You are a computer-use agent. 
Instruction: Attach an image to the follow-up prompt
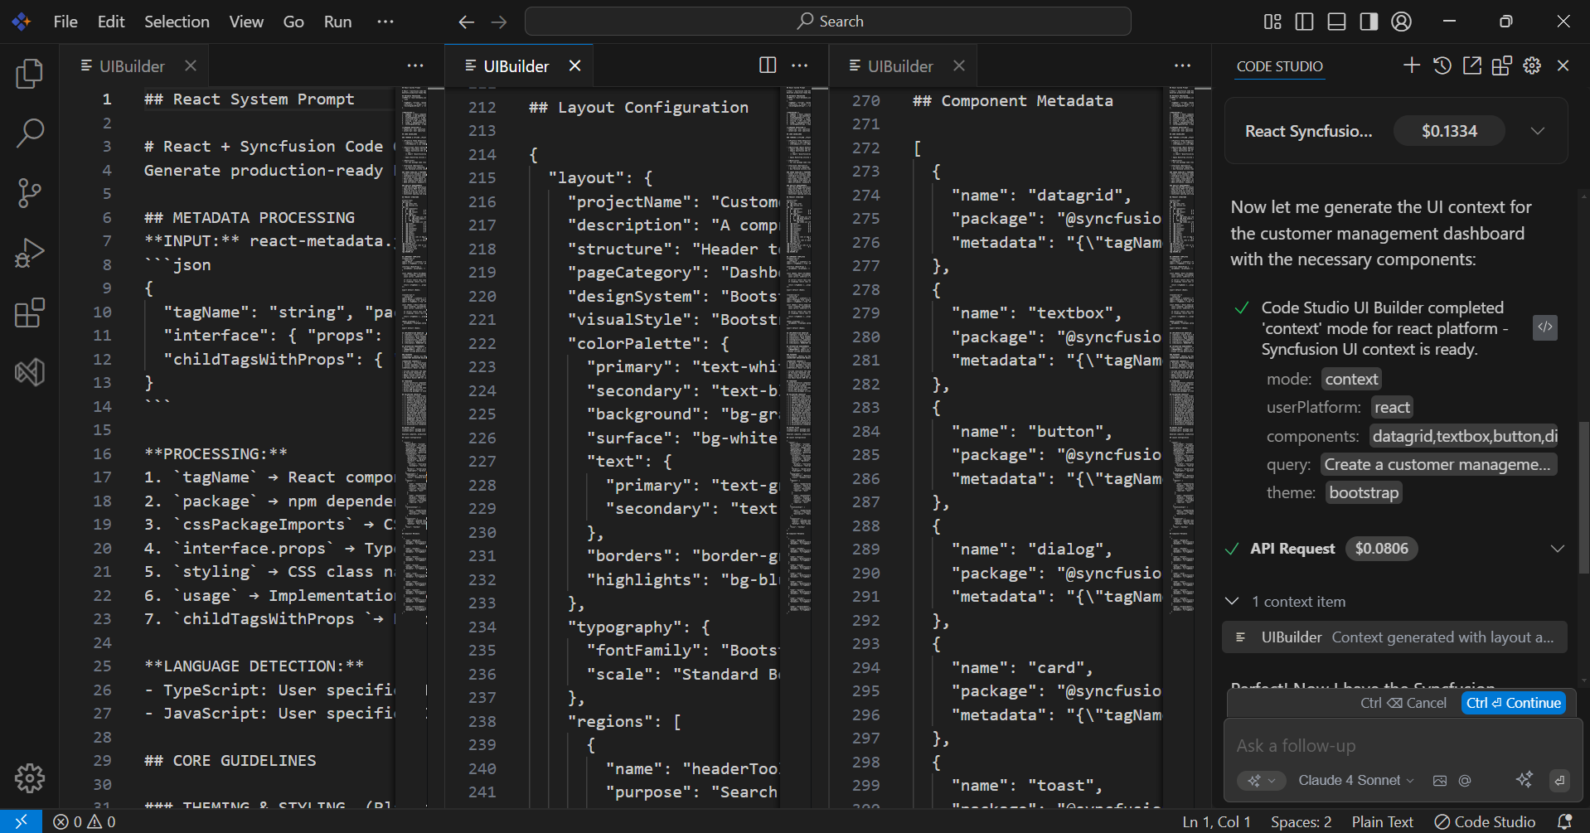(x=1440, y=780)
